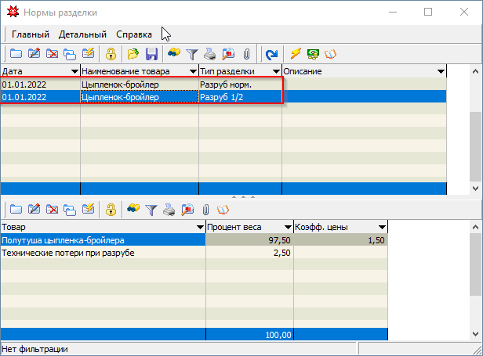Click the filter funnel icon in top toolbar
The height and width of the screenshot is (356, 483).
click(192, 54)
